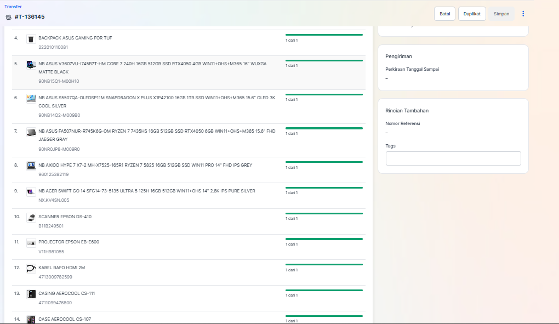Open the three-dot more options menu
559x324 pixels.
[523, 14]
